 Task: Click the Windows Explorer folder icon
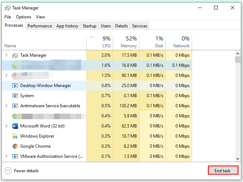pyautogui.click(x=15, y=136)
